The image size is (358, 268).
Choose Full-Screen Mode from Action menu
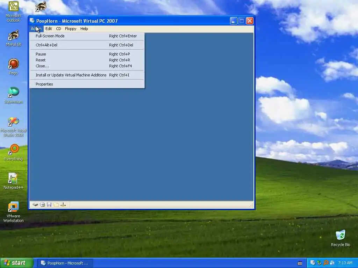[87, 36]
